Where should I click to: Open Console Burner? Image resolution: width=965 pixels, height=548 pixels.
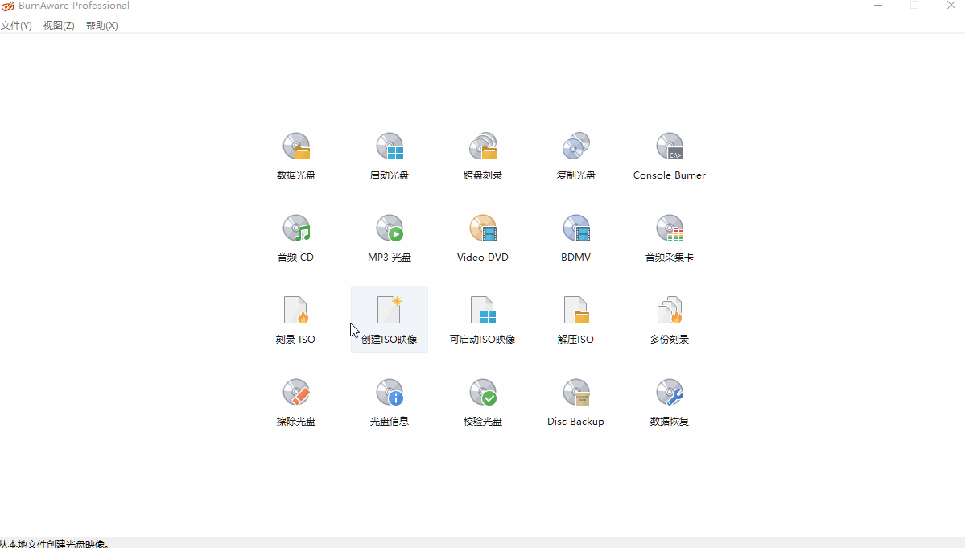(x=670, y=155)
